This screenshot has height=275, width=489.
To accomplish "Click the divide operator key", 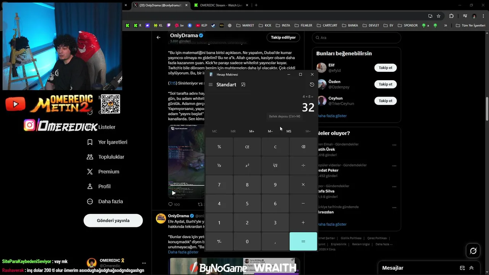I will pos(303,166).
